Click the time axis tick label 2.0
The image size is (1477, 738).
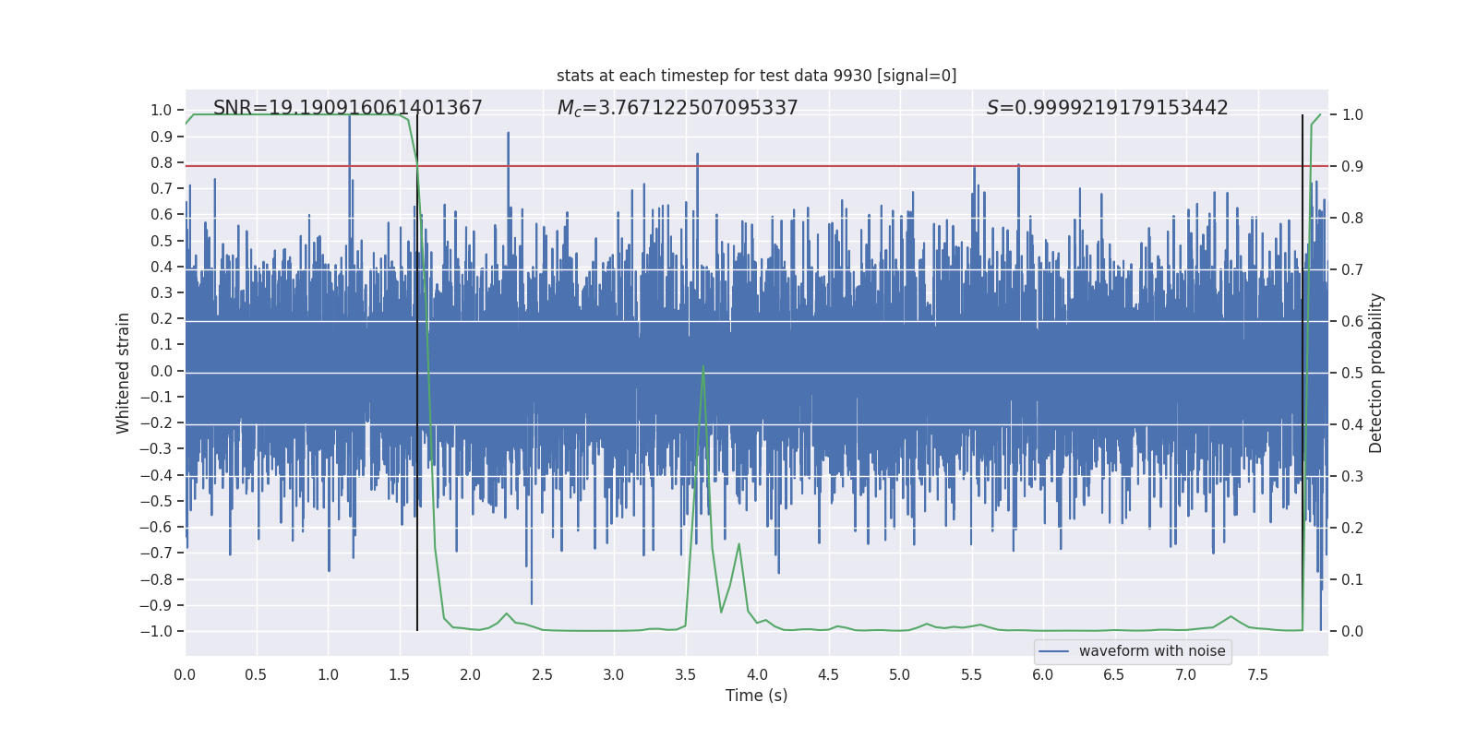[471, 674]
